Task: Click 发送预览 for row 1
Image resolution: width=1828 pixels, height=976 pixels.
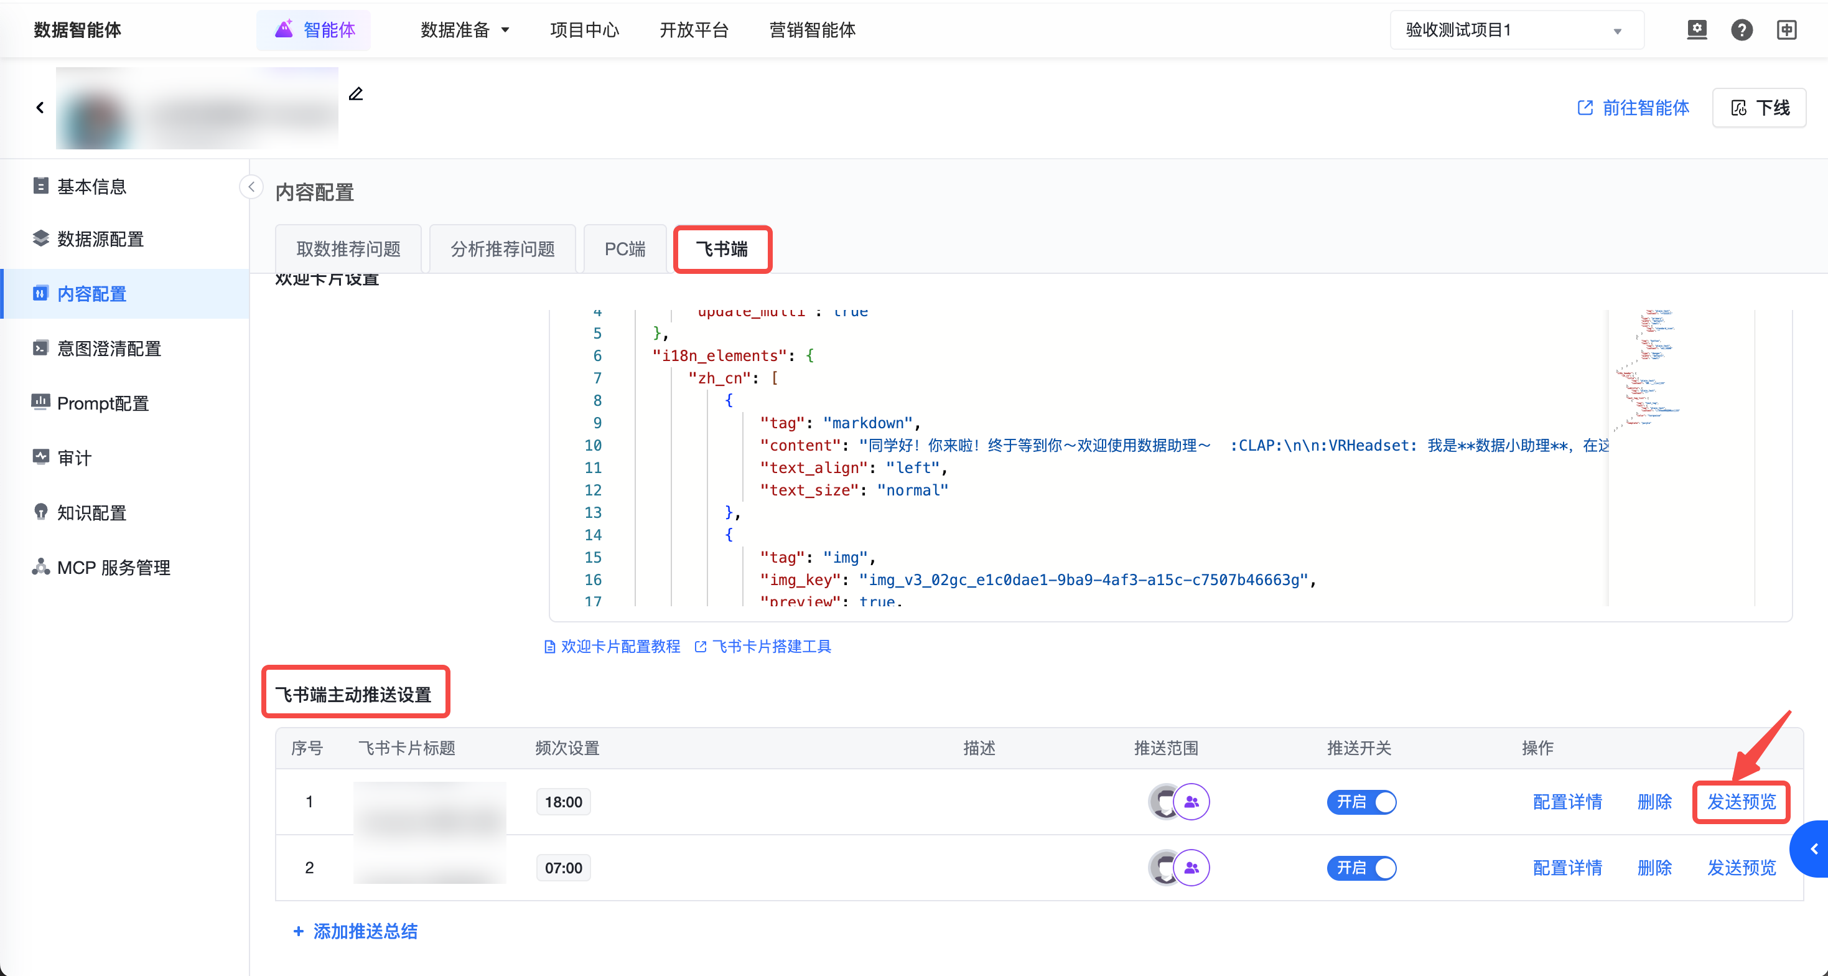Action: pyautogui.click(x=1741, y=801)
